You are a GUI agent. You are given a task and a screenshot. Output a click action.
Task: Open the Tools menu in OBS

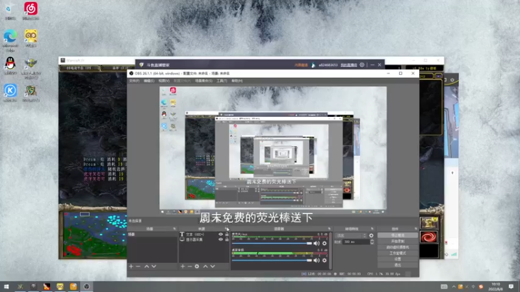[x=222, y=80]
